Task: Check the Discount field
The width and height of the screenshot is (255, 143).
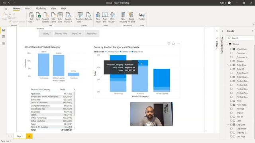Action: pos(231,61)
